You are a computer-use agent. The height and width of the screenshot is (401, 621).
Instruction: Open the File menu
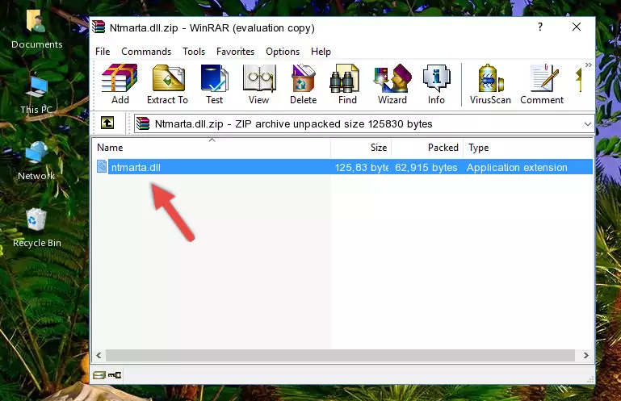103,52
